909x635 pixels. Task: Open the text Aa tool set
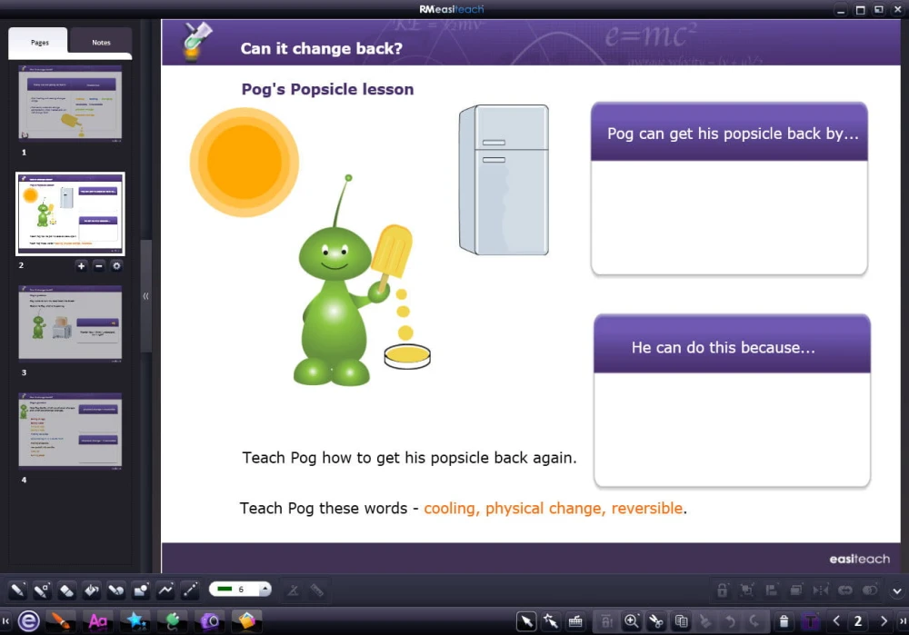pyautogui.click(x=97, y=621)
